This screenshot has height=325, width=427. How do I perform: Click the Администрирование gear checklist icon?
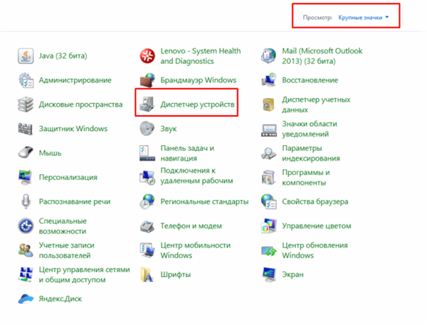click(26, 80)
